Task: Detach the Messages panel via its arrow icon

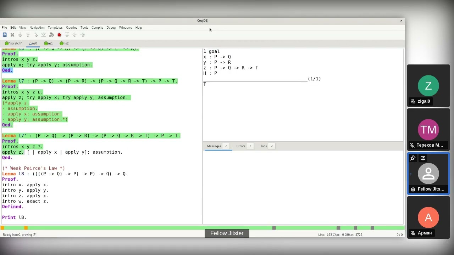Action: pos(226,146)
